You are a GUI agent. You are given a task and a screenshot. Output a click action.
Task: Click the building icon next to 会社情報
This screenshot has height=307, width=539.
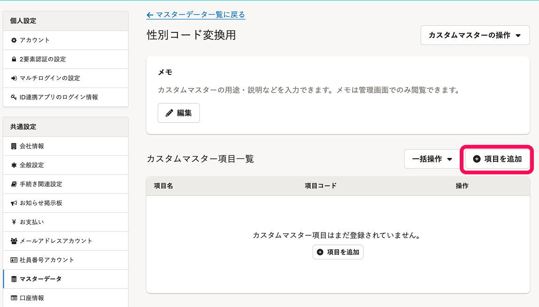14,146
